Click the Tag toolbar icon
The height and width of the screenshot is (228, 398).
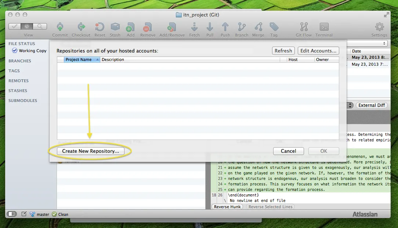pyautogui.click(x=274, y=28)
